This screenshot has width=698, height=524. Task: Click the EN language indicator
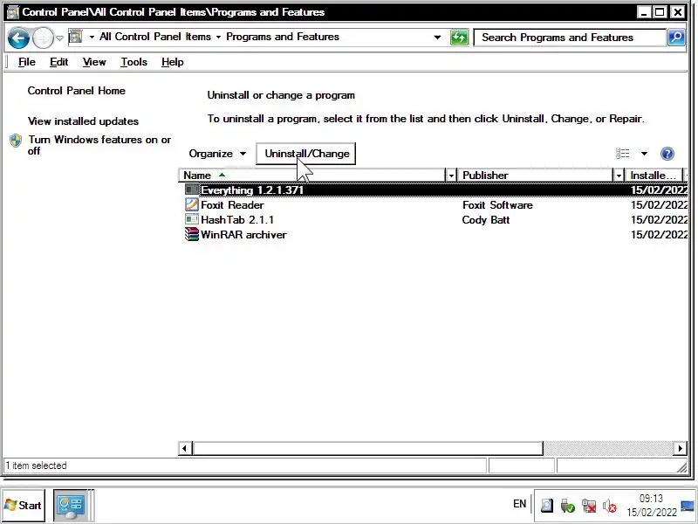[x=519, y=504]
